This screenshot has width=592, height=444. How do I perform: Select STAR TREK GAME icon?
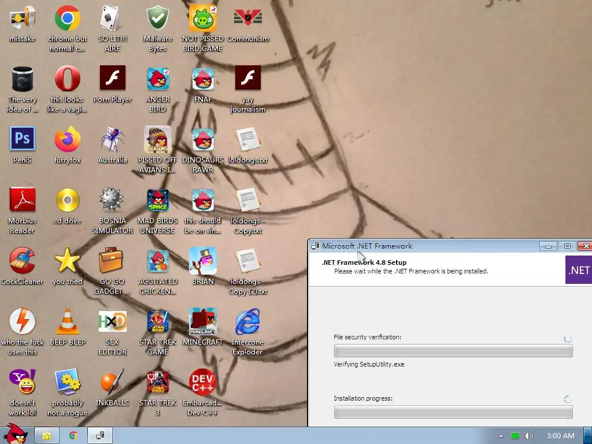[x=157, y=321]
